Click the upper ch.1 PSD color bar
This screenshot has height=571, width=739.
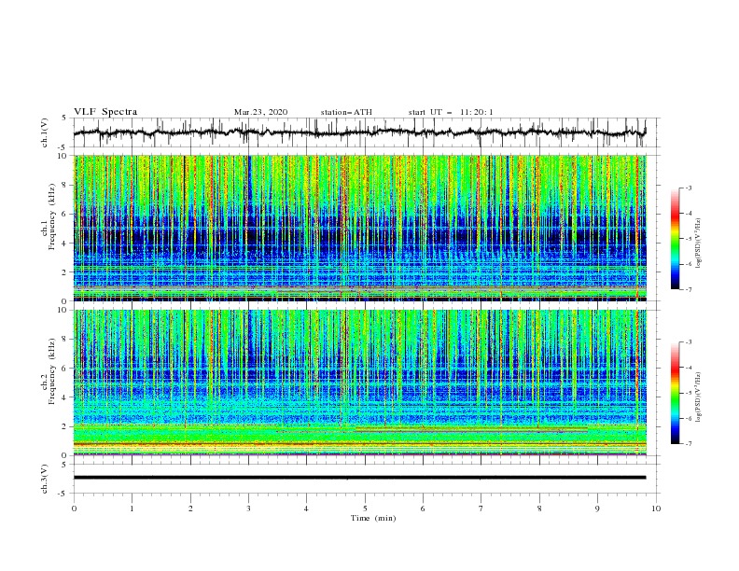(x=675, y=239)
